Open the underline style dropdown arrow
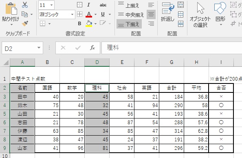The image size is (242, 158). [x=110, y=14]
